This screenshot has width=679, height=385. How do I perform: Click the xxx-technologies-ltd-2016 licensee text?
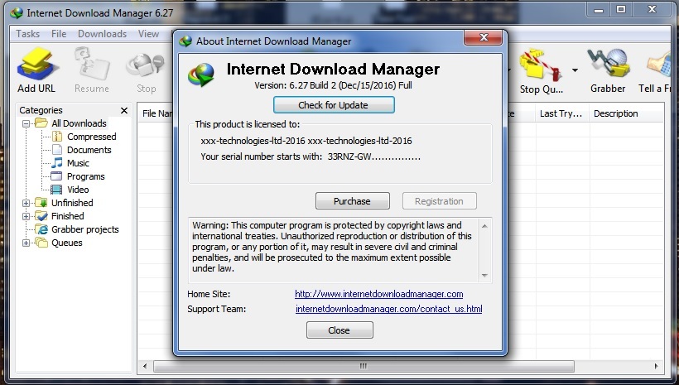(x=306, y=141)
